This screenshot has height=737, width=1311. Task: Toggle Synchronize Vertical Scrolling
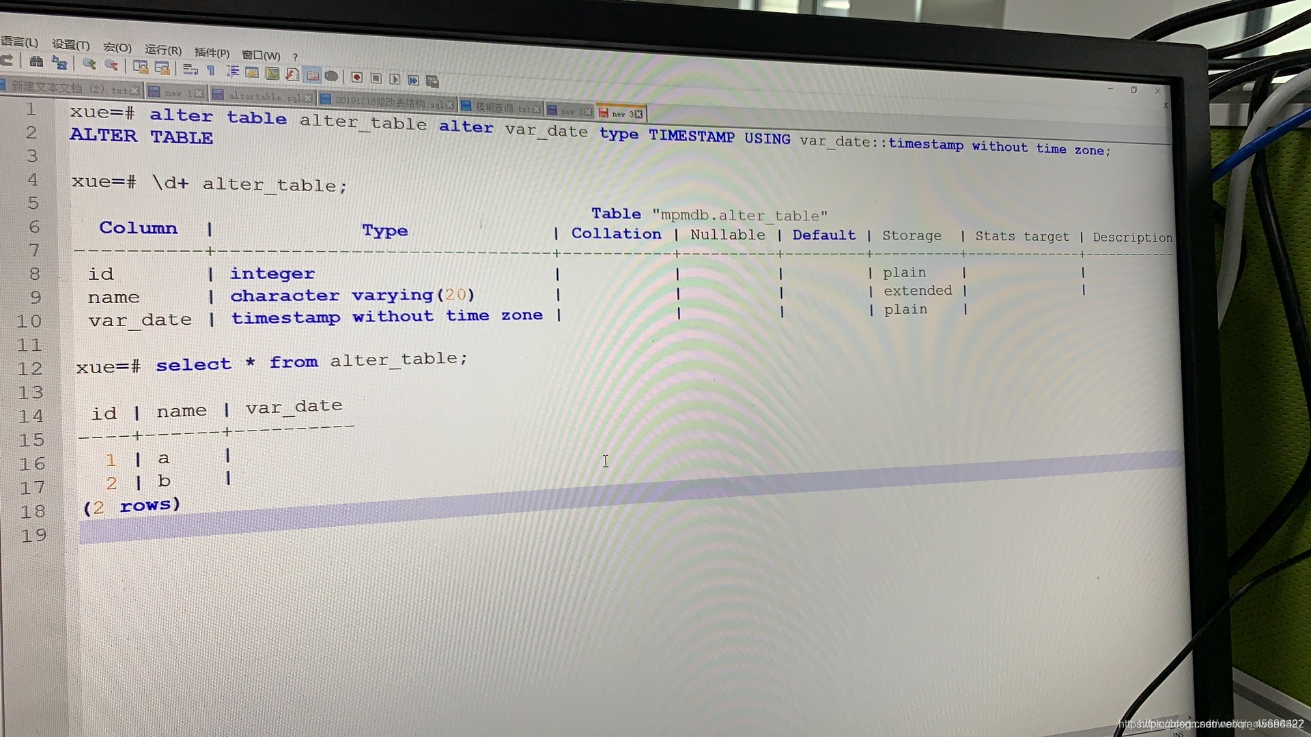click(x=141, y=67)
